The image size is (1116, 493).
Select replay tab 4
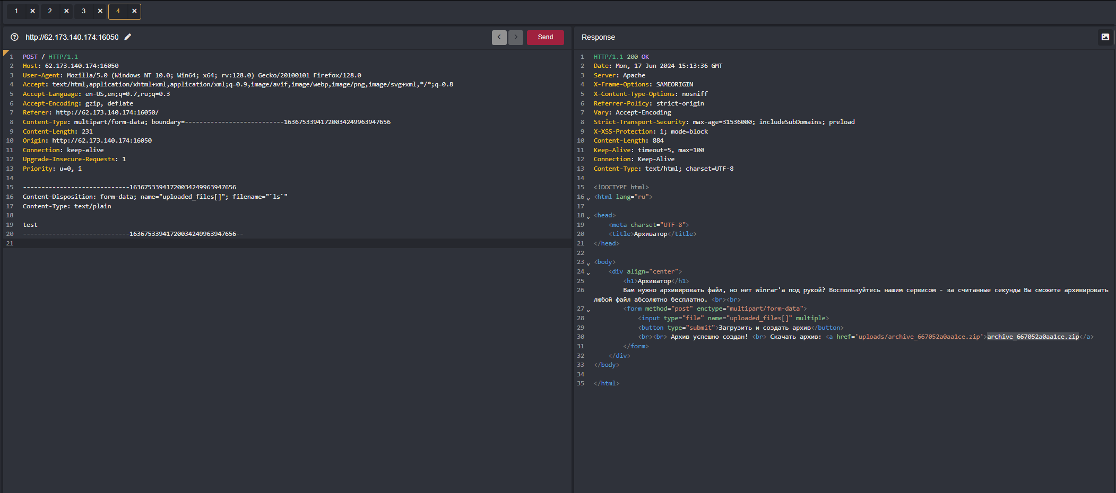pyautogui.click(x=118, y=11)
